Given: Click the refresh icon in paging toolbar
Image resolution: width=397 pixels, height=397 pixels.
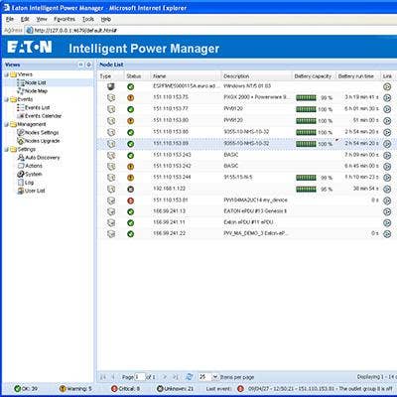Looking at the screenshot, I should point(190,377).
